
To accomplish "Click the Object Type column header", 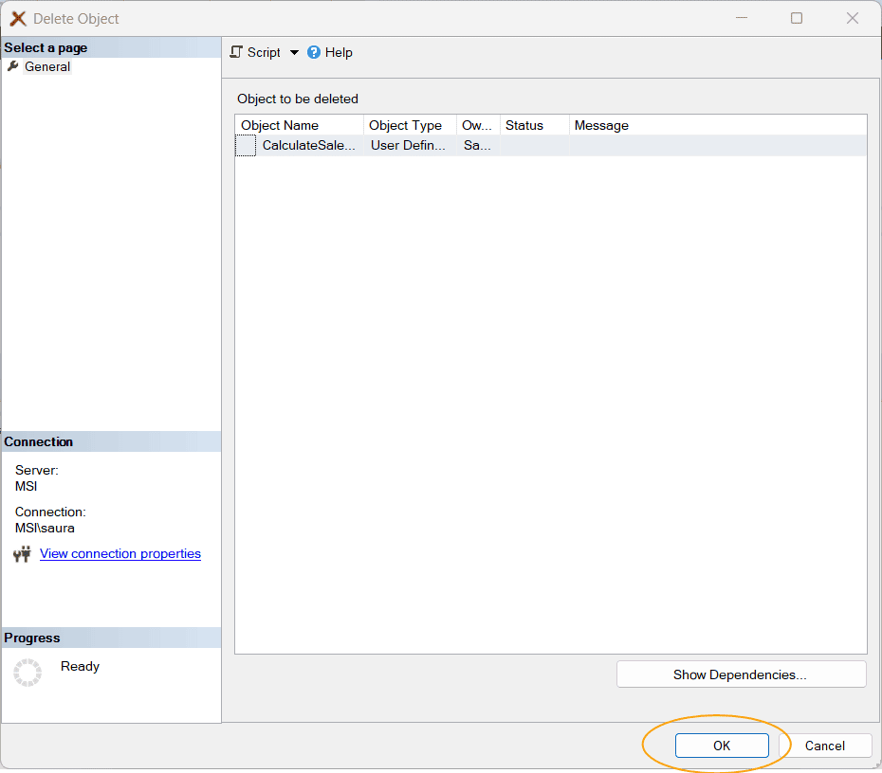I will (405, 125).
